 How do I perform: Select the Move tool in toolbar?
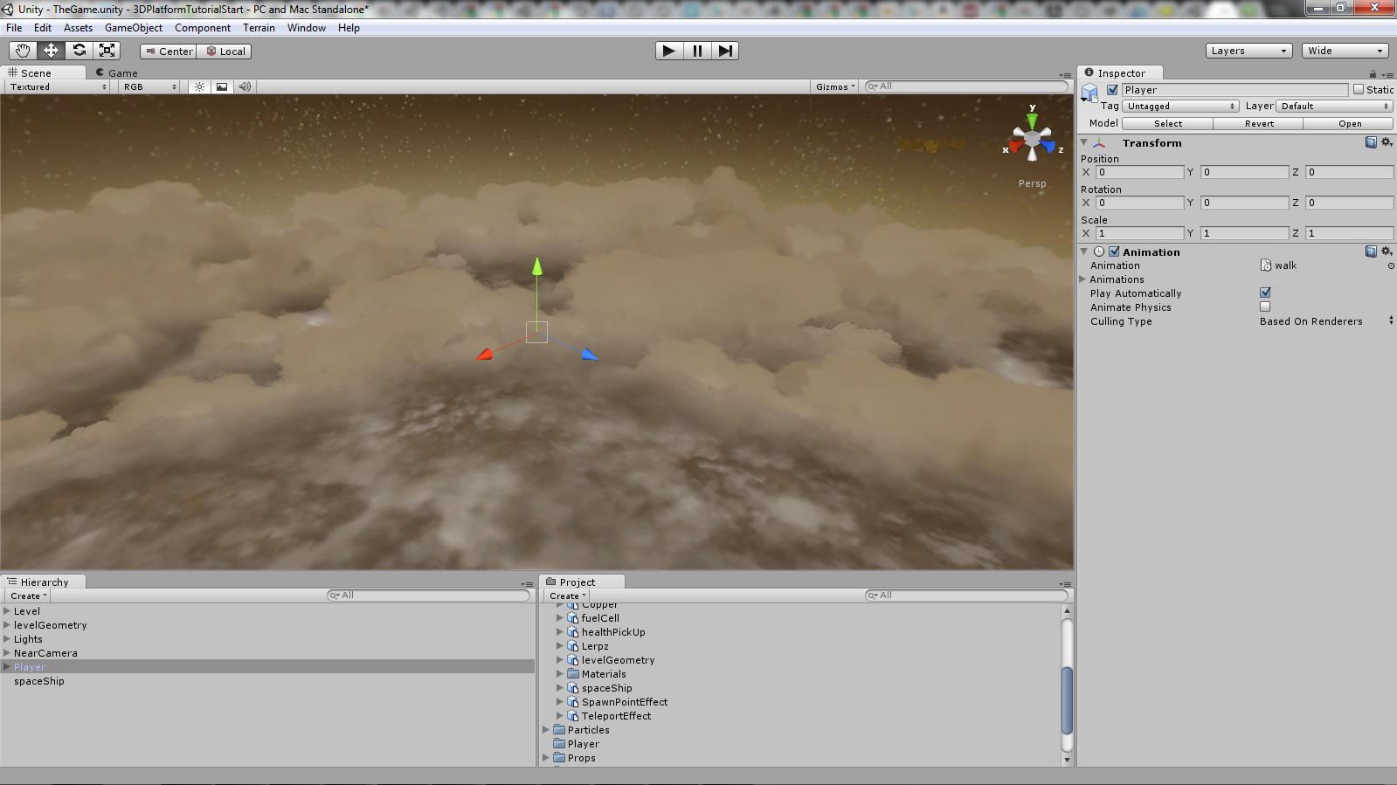coord(51,51)
